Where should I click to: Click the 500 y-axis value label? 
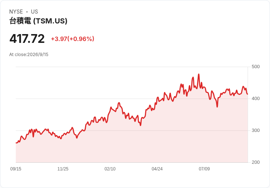[x=256, y=67]
